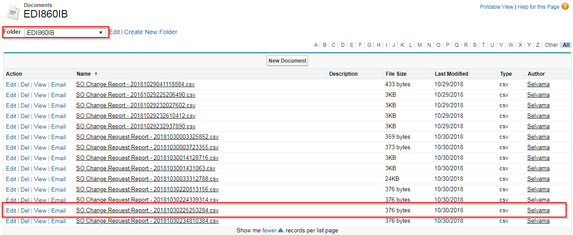Email the 20181029232610412.csv document

pos(58,116)
